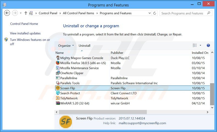Click publisher win.rar GmbH
The height and width of the screenshot is (132, 217).
[120, 103]
